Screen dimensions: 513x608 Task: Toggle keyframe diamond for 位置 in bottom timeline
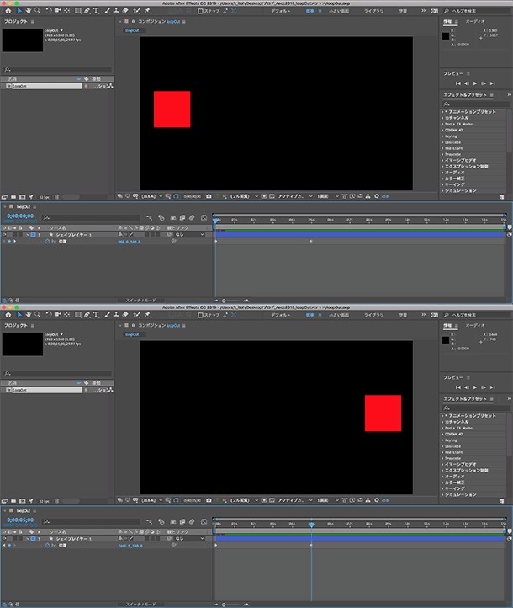click(x=10, y=545)
